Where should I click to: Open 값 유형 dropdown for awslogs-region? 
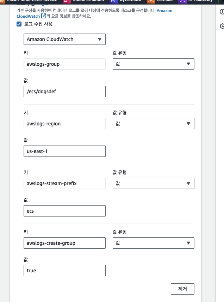click(x=154, y=124)
